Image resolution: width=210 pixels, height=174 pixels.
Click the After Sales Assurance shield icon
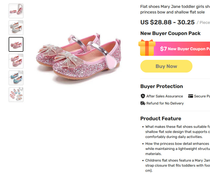click(x=143, y=96)
